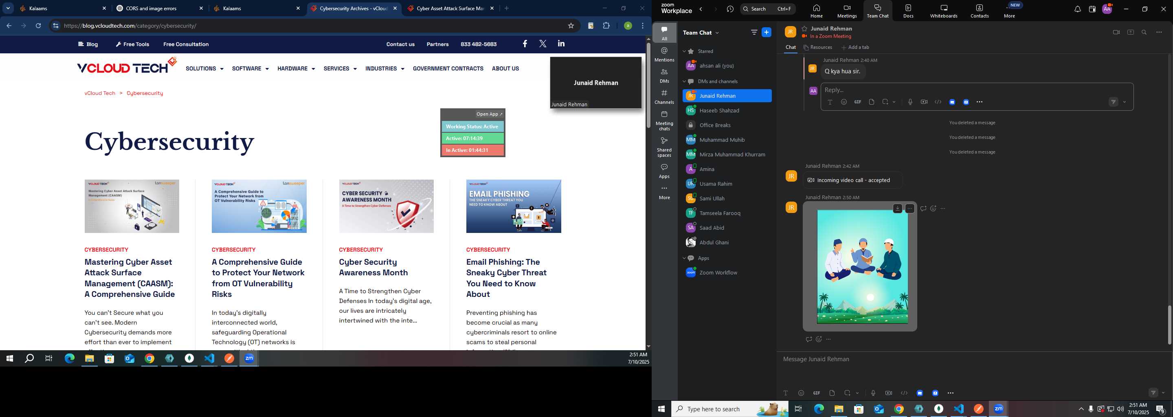Click Add a tab in chat
Image resolution: width=1173 pixels, height=417 pixels.
click(855, 47)
